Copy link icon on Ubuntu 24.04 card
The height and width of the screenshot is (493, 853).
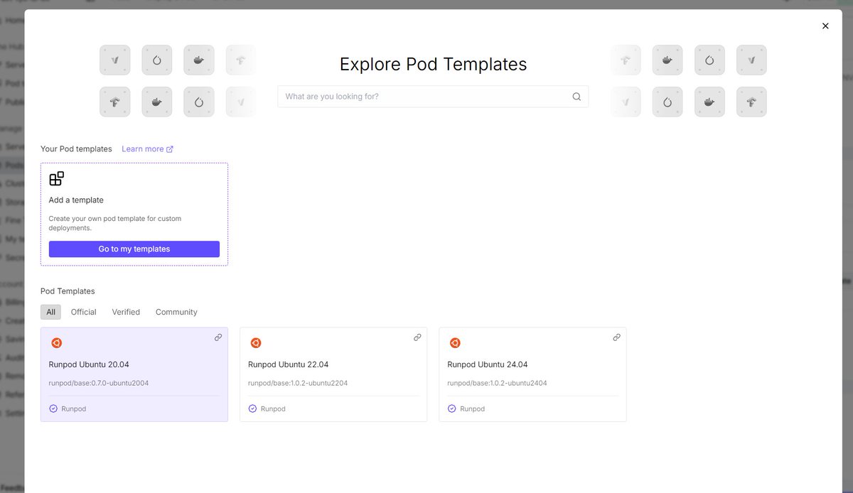click(x=616, y=337)
